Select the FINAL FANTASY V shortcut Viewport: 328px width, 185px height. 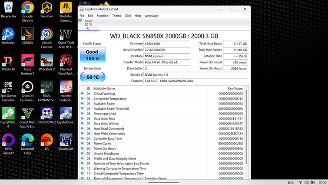click(46, 91)
